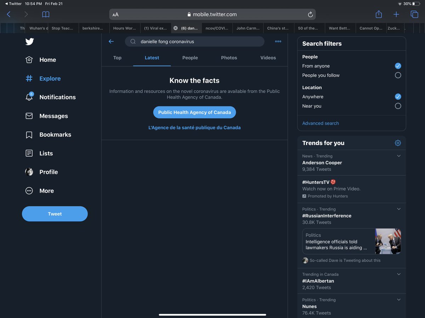
Task: Open Politics intelligence officials story card
Action: 352,241
